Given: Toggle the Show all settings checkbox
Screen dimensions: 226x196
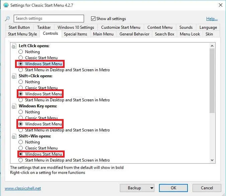Looking at the screenshot, I should (x=93, y=19).
